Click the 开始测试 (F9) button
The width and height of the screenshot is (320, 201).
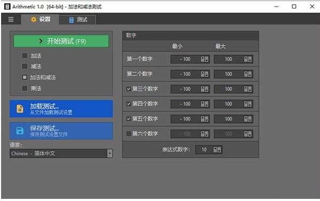coord(61,41)
